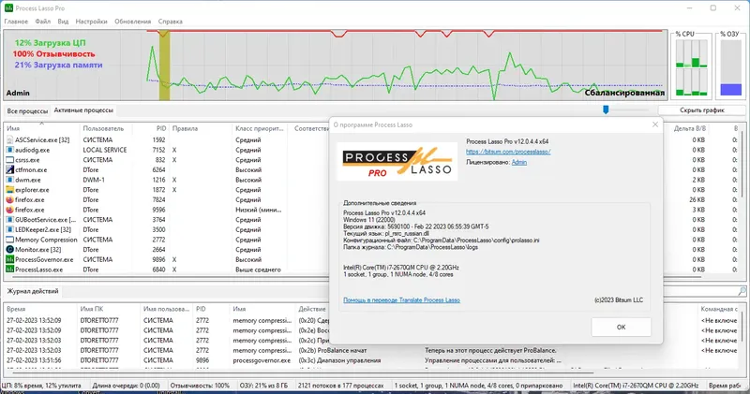Click Низкий priority cell for firefox.exe
The image size is (750, 394).
pos(259,210)
